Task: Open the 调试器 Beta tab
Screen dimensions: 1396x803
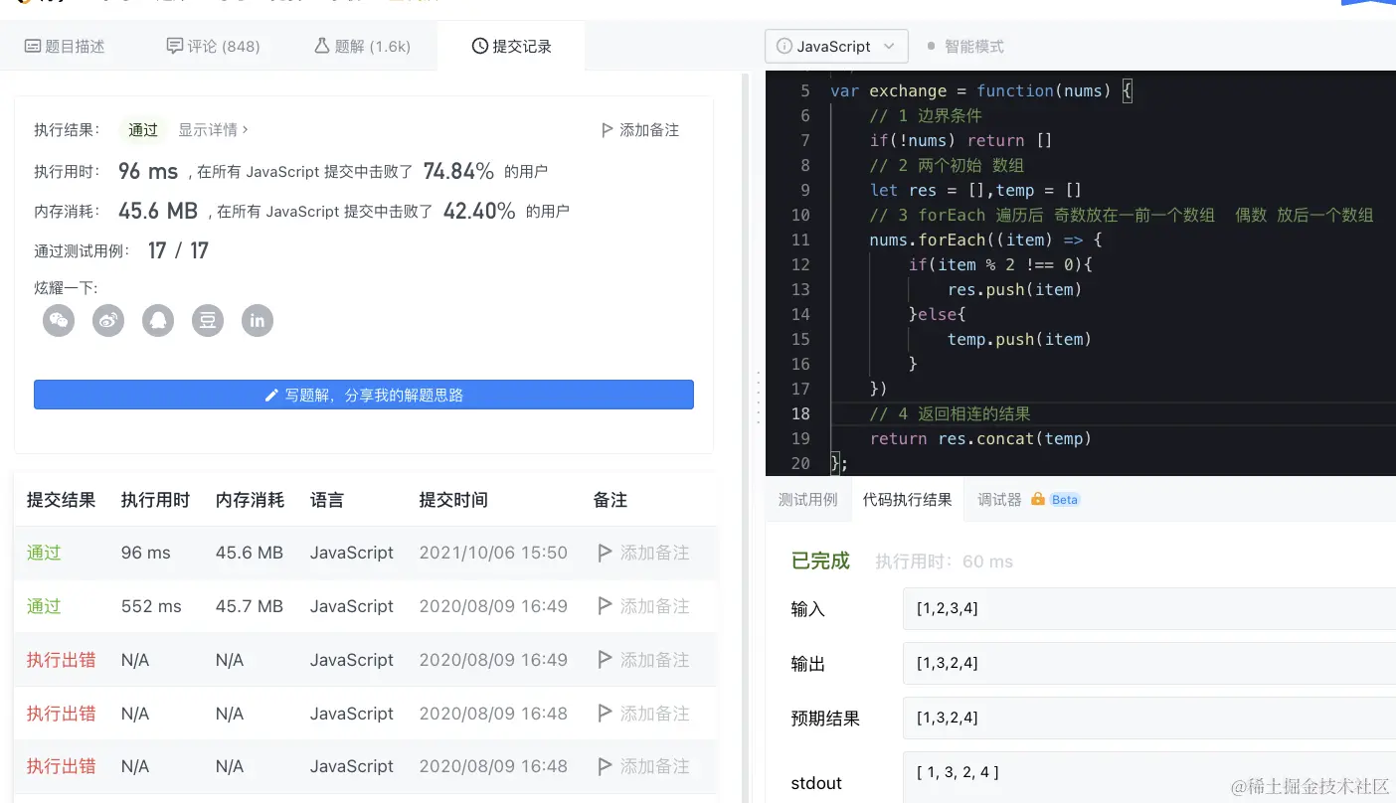Action: tap(1028, 500)
